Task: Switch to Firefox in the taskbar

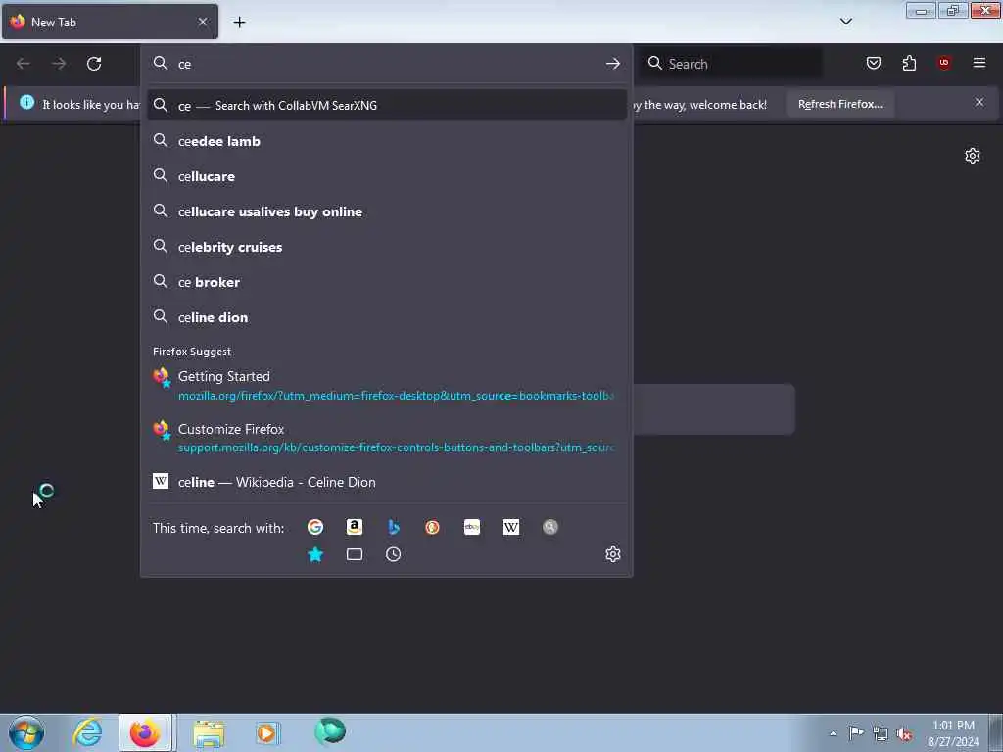Action: [x=145, y=732]
